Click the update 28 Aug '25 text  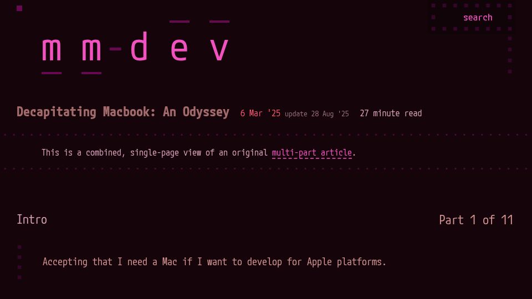[x=317, y=114]
